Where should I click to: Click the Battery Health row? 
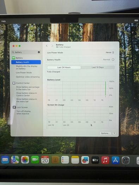click(81, 60)
